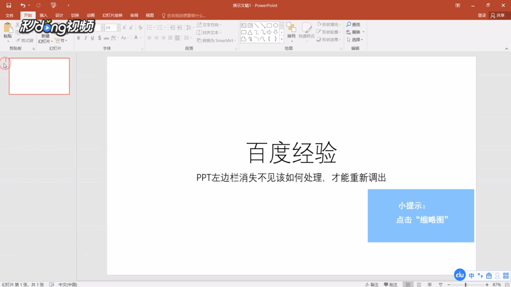
Task: Decrease font size with smaller A icon
Action: tap(131, 28)
